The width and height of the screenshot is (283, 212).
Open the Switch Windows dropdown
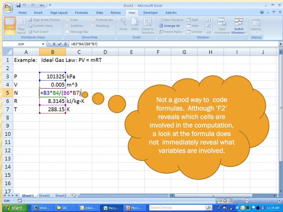[x=239, y=31]
